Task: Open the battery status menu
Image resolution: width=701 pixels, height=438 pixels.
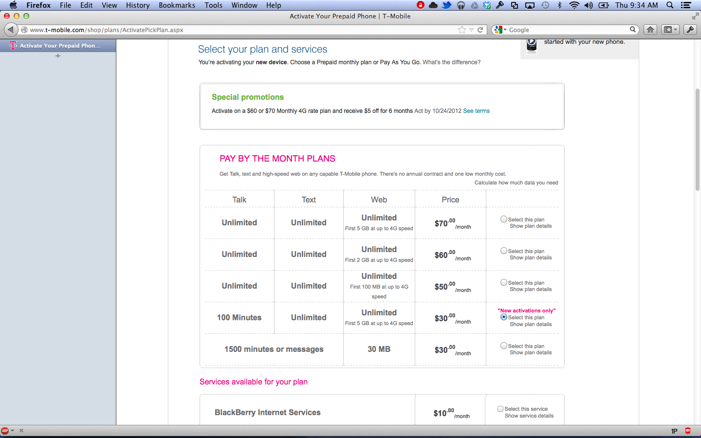Action: [x=604, y=5]
